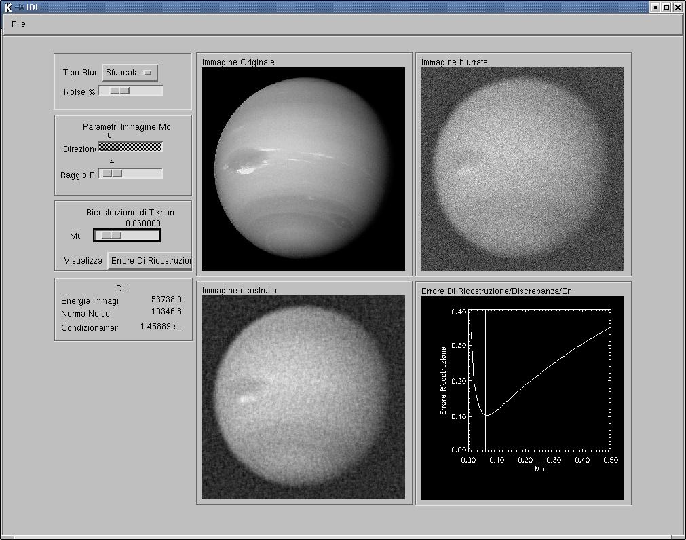686x540 pixels.
Task: Open Visualizza Errore Di Ricostruzione dropdown
Action: (149, 261)
